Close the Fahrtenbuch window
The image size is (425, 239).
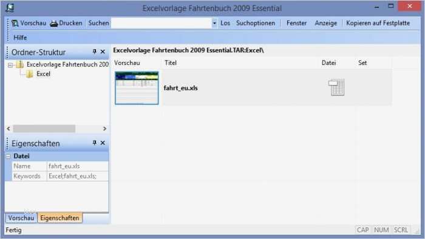[410, 6]
